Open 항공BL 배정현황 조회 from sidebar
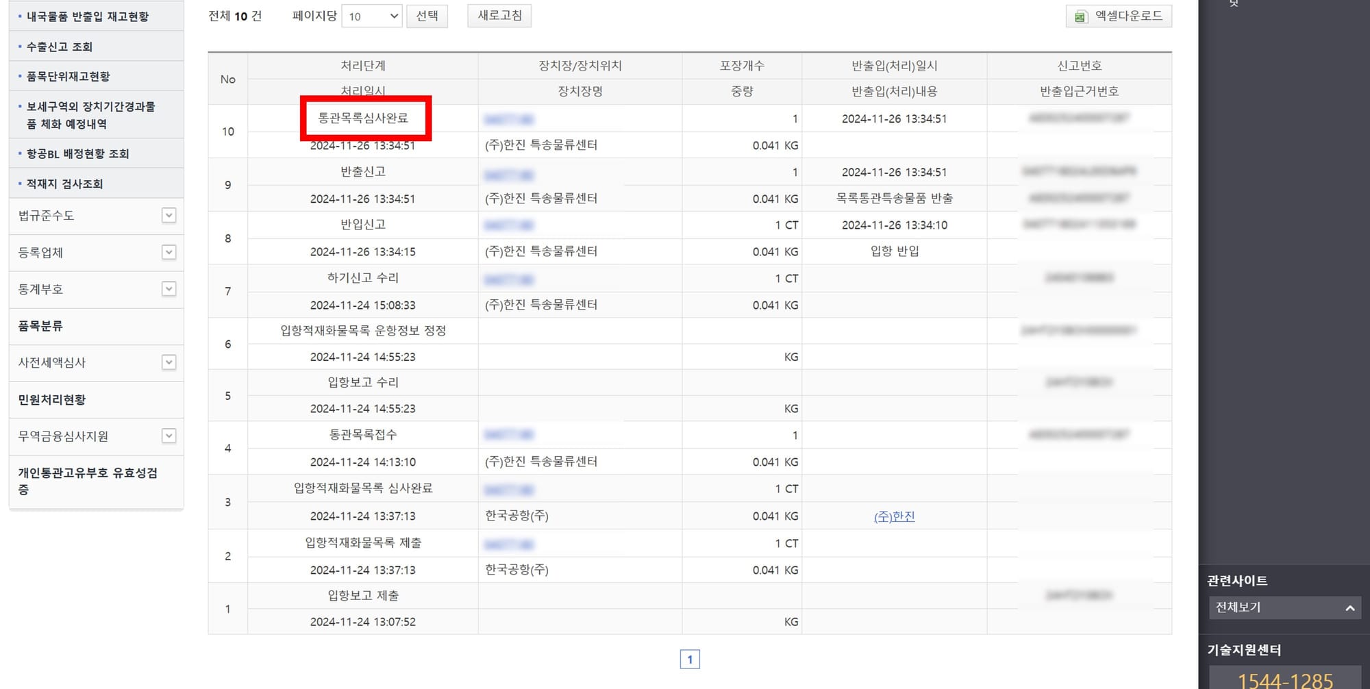 pyautogui.click(x=77, y=153)
